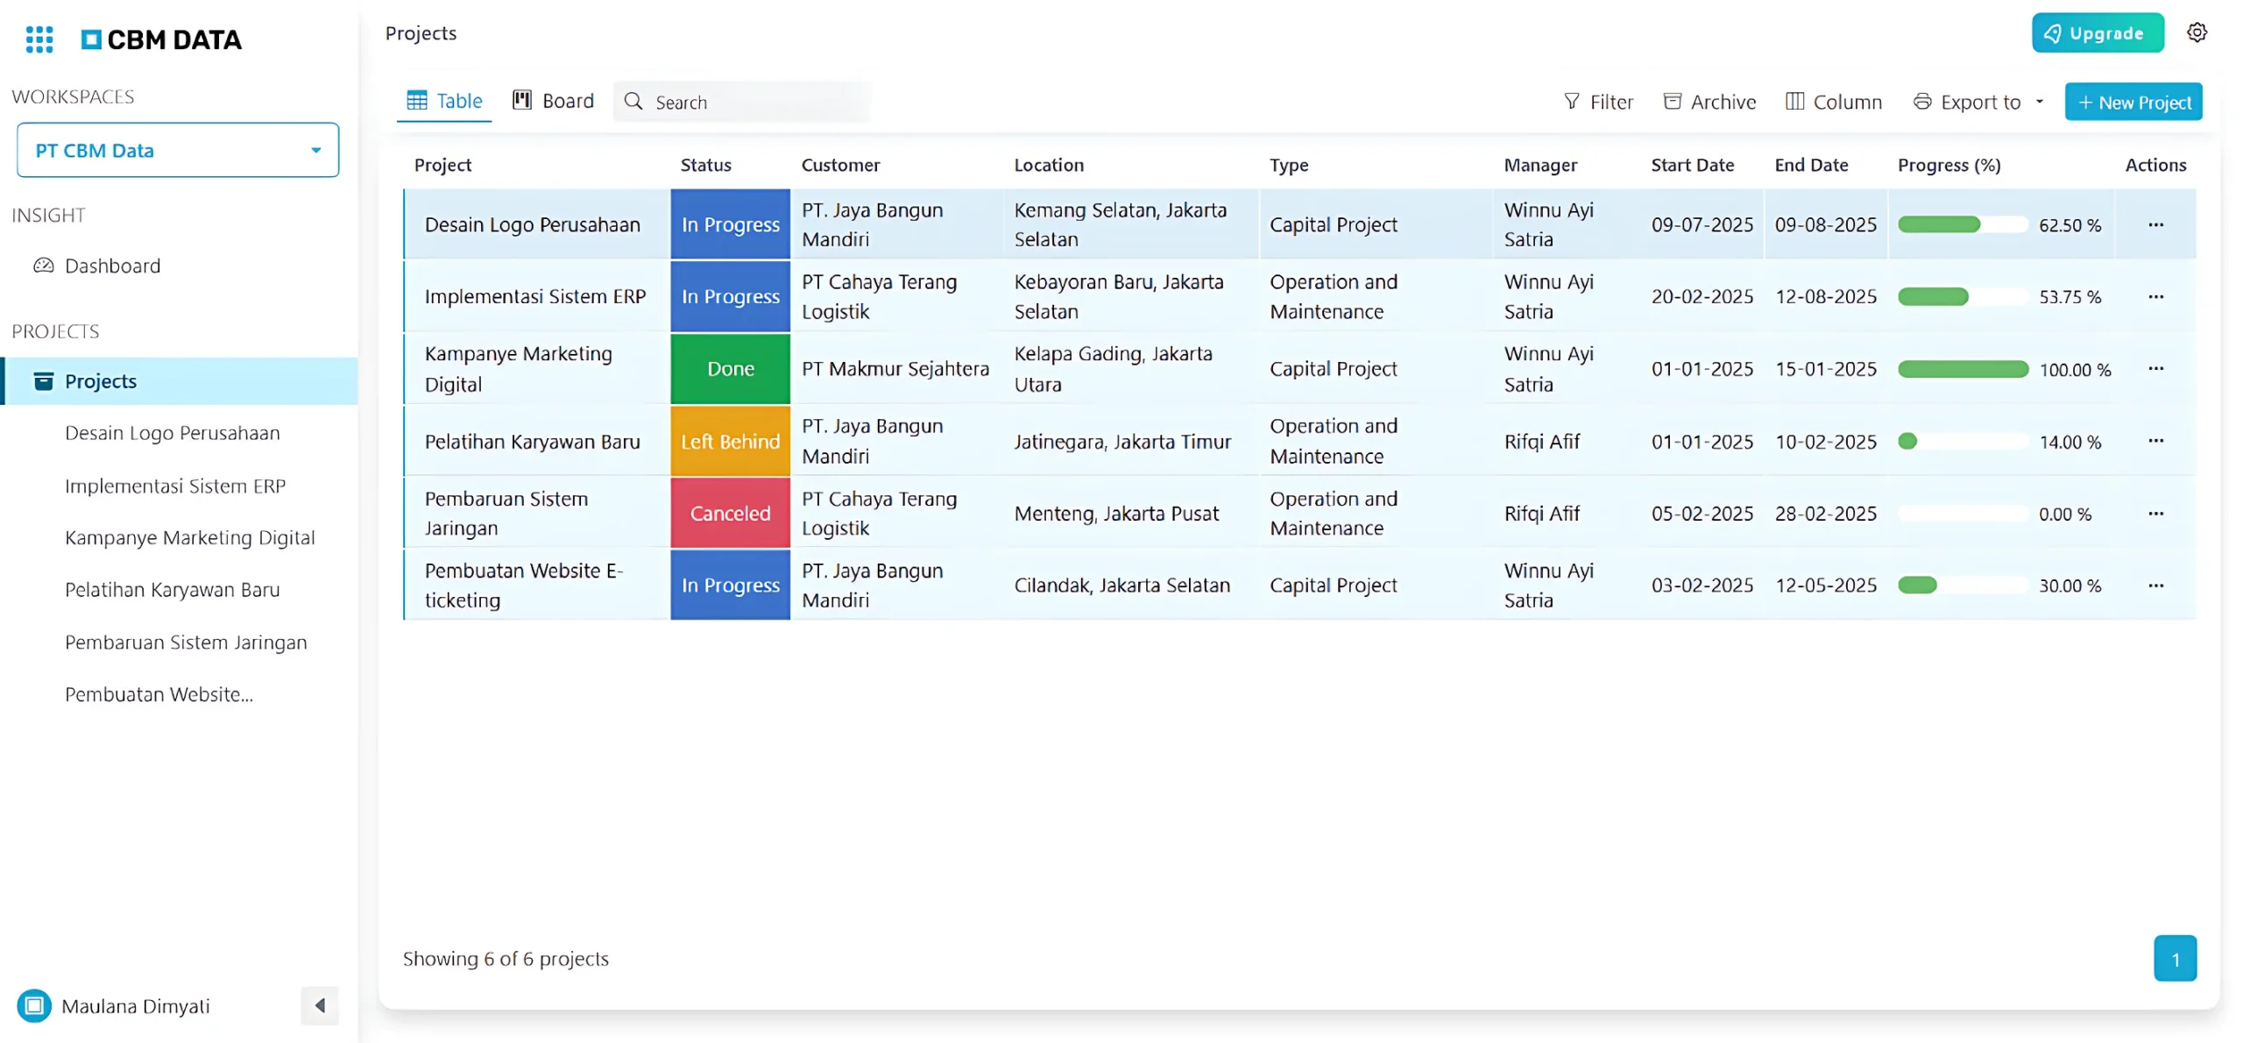Click the Dashboard gauge icon in sidebar
Image resolution: width=2243 pixels, height=1043 pixels.
[x=43, y=266]
